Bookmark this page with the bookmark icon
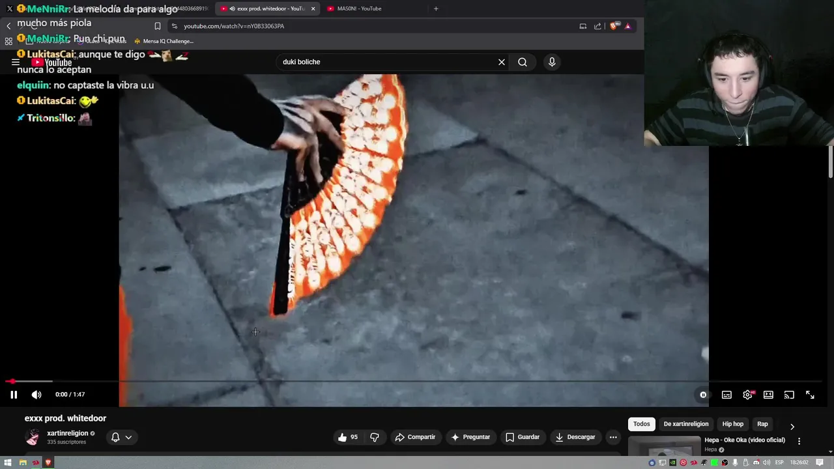 [158, 26]
